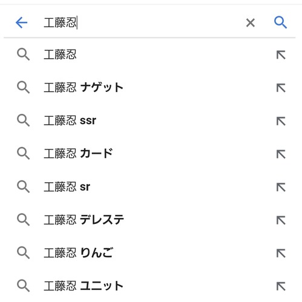The height and width of the screenshot is (302, 302).
Task: Fill query with 工藤忍 ssr arrow
Action: coord(281,121)
